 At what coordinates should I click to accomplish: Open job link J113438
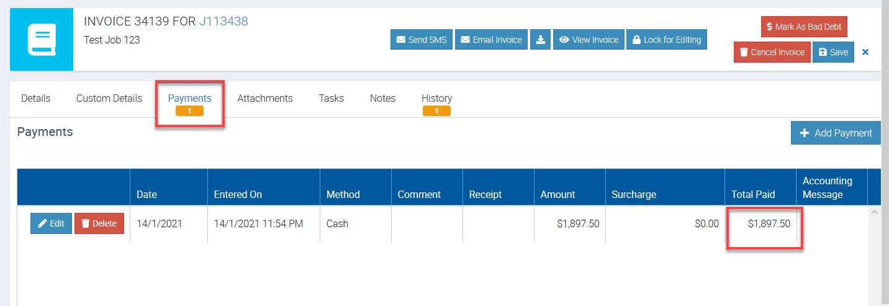(x=223, y=22)
